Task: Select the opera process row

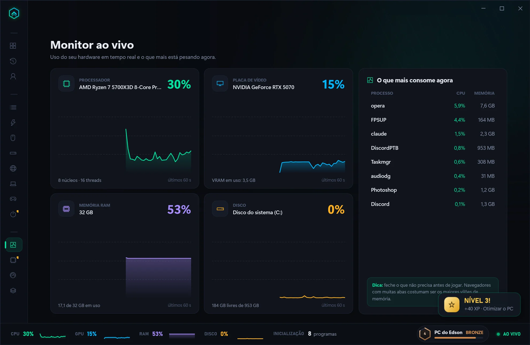Action: (x=433, y=106)
